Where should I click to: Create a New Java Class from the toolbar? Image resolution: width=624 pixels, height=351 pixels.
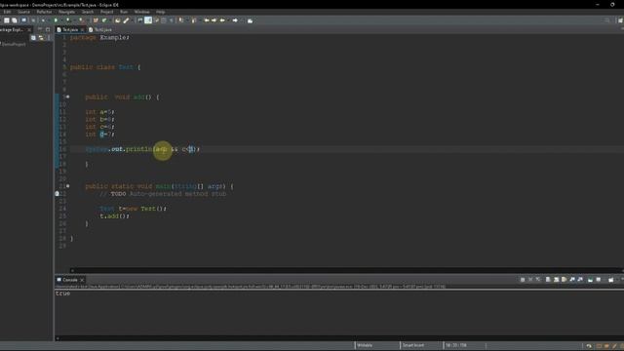pyautogui.click(x=104, y=20)
